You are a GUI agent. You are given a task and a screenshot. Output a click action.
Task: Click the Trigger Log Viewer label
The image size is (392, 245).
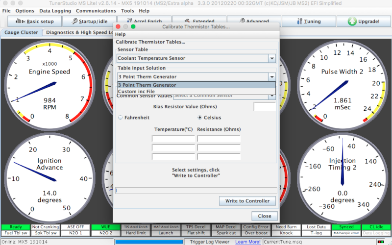[x=210, y=242]
